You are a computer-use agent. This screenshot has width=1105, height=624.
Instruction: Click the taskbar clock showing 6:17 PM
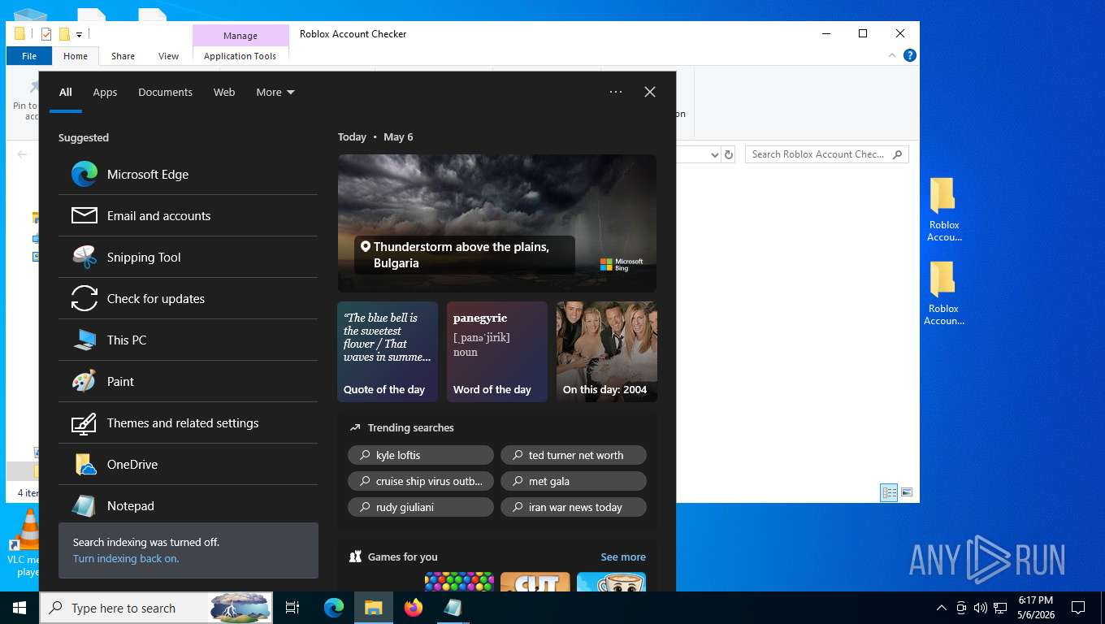pos(1035,608)
